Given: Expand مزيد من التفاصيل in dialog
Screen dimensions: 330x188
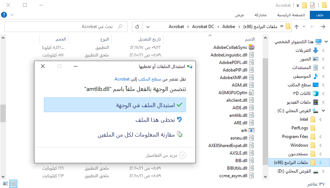Looking at the screenshot, I should pos(166,155).
